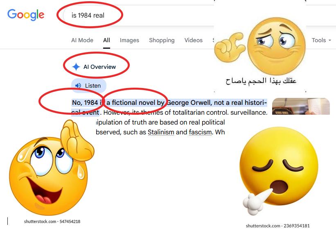Click the speaker icon on the Listen button

pos(78,86)
